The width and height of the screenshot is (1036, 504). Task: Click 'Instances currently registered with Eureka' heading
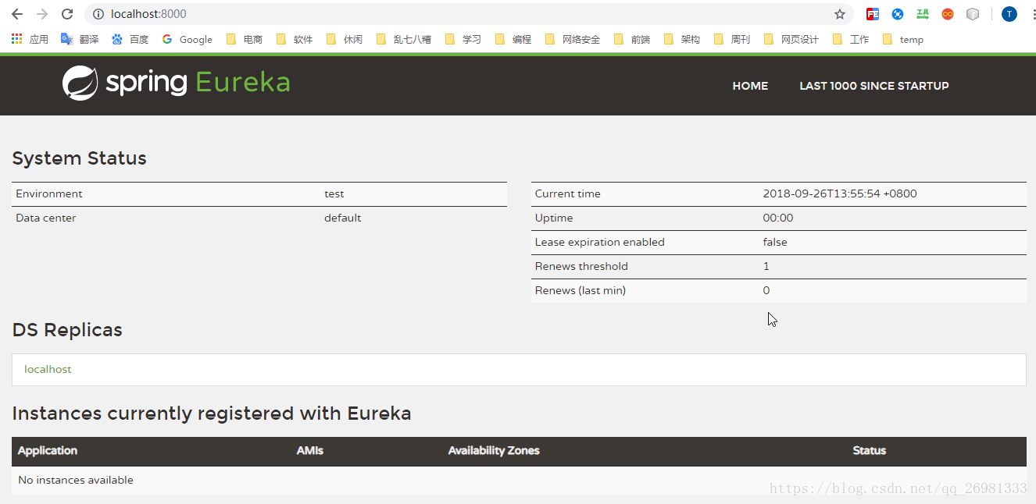pos(212,413)
